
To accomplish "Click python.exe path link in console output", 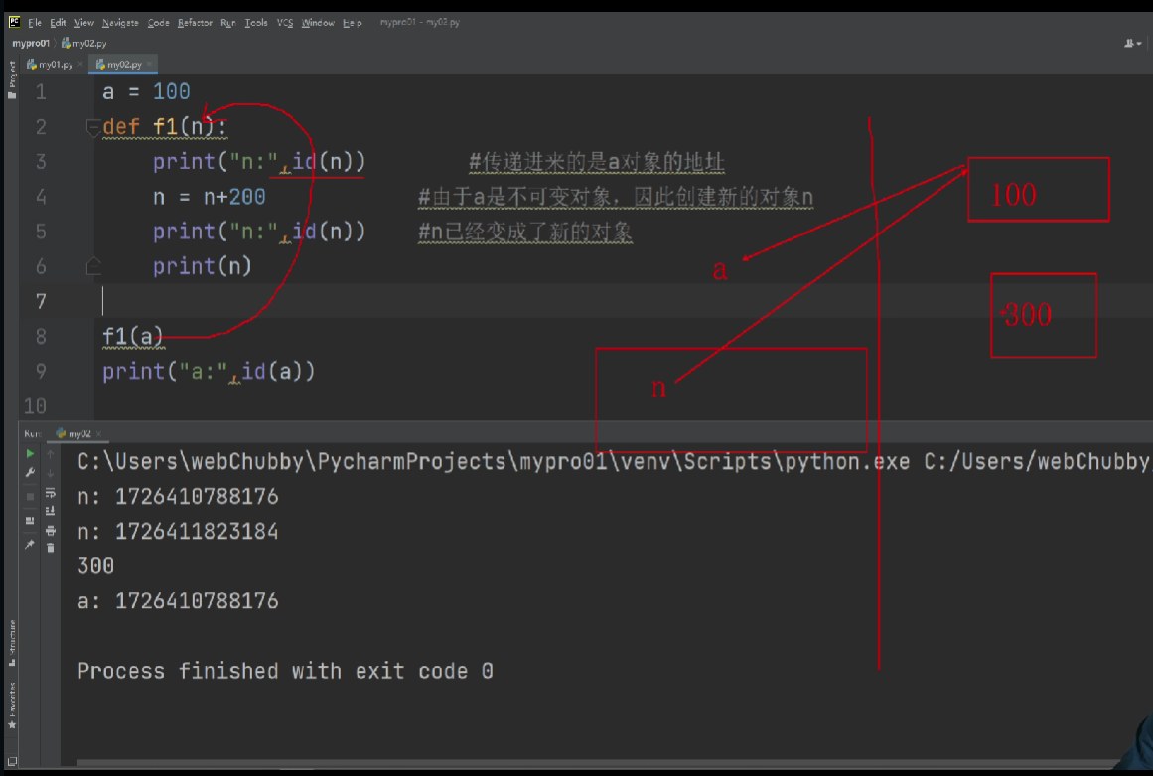I will click(494, 462).
